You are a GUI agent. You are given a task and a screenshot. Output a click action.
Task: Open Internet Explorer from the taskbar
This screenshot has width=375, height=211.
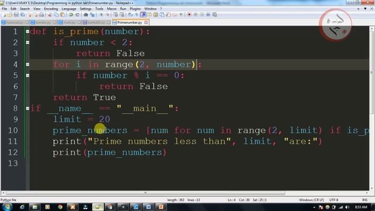click(x=22, y=207)
